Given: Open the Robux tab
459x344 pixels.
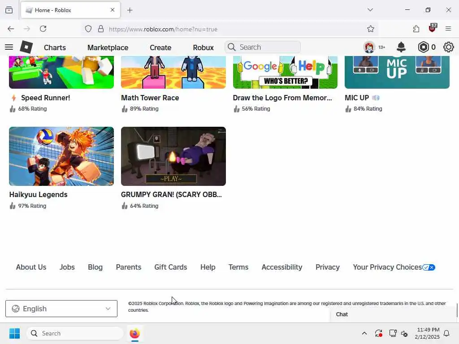Looking at the screenshot, I should (203, 47).
